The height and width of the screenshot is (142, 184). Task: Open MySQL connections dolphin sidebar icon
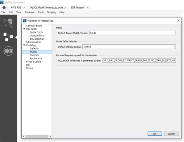(8, 23)
